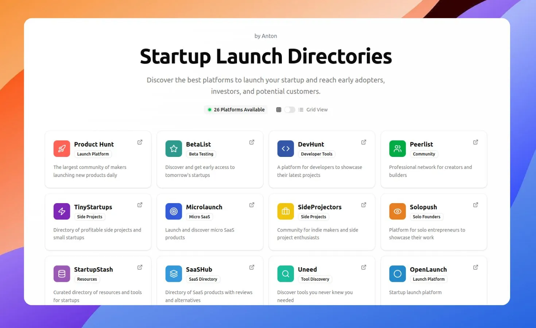Open SideProjectors external link icon

[364, 205]
